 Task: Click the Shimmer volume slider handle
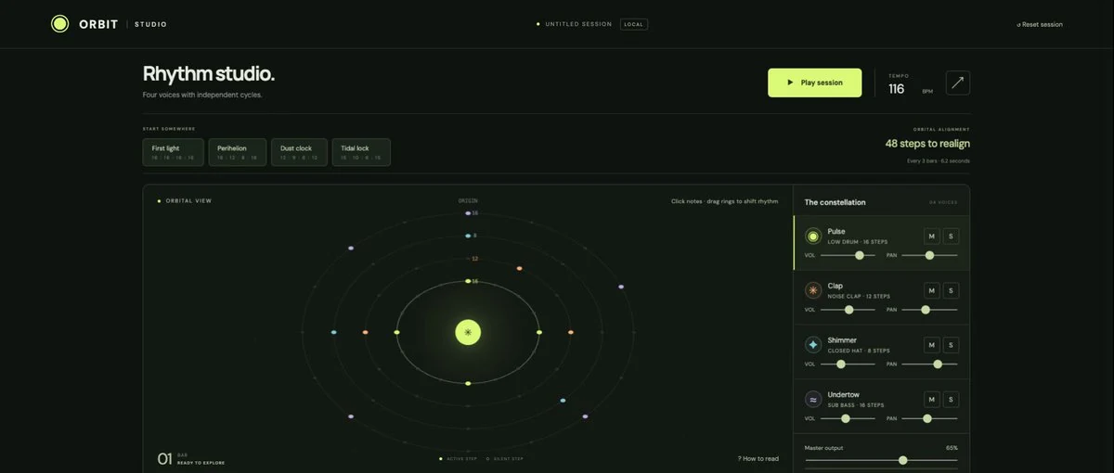(x=841, y=364)
